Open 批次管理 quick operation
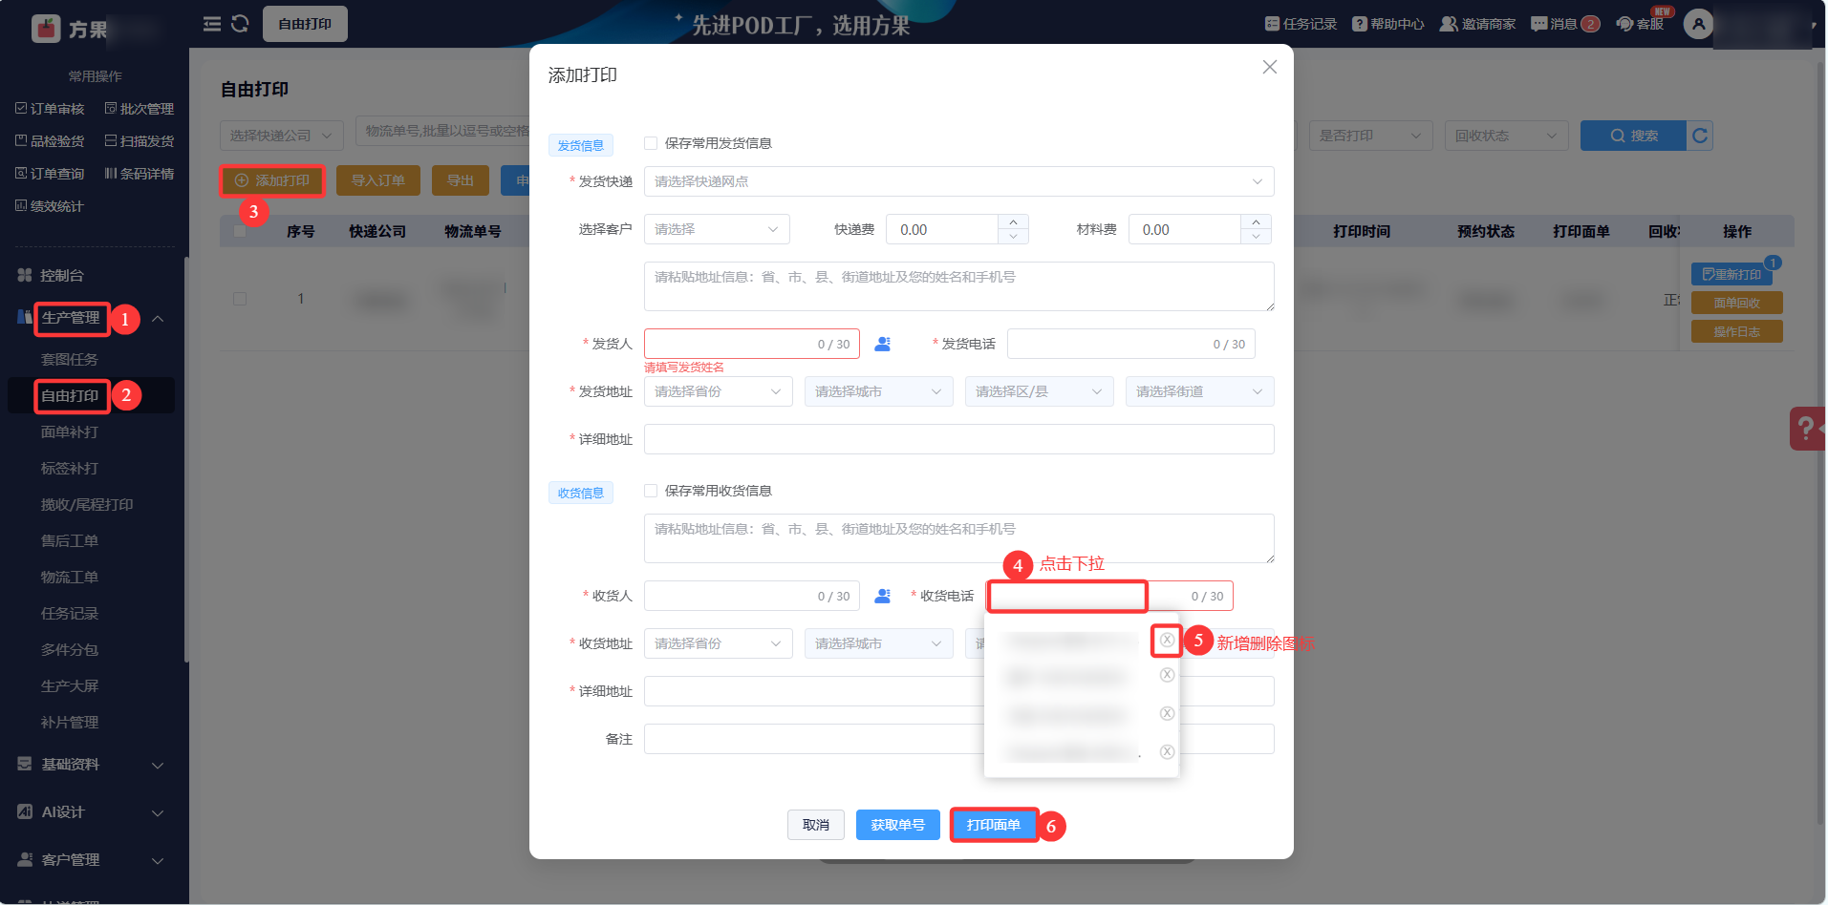 point(140,109)
